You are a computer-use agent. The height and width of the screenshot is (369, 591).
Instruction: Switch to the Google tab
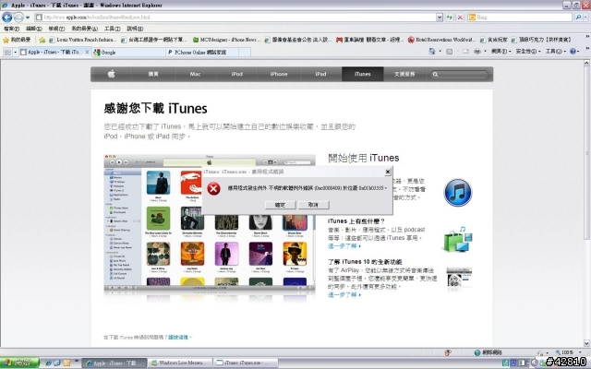128,53
